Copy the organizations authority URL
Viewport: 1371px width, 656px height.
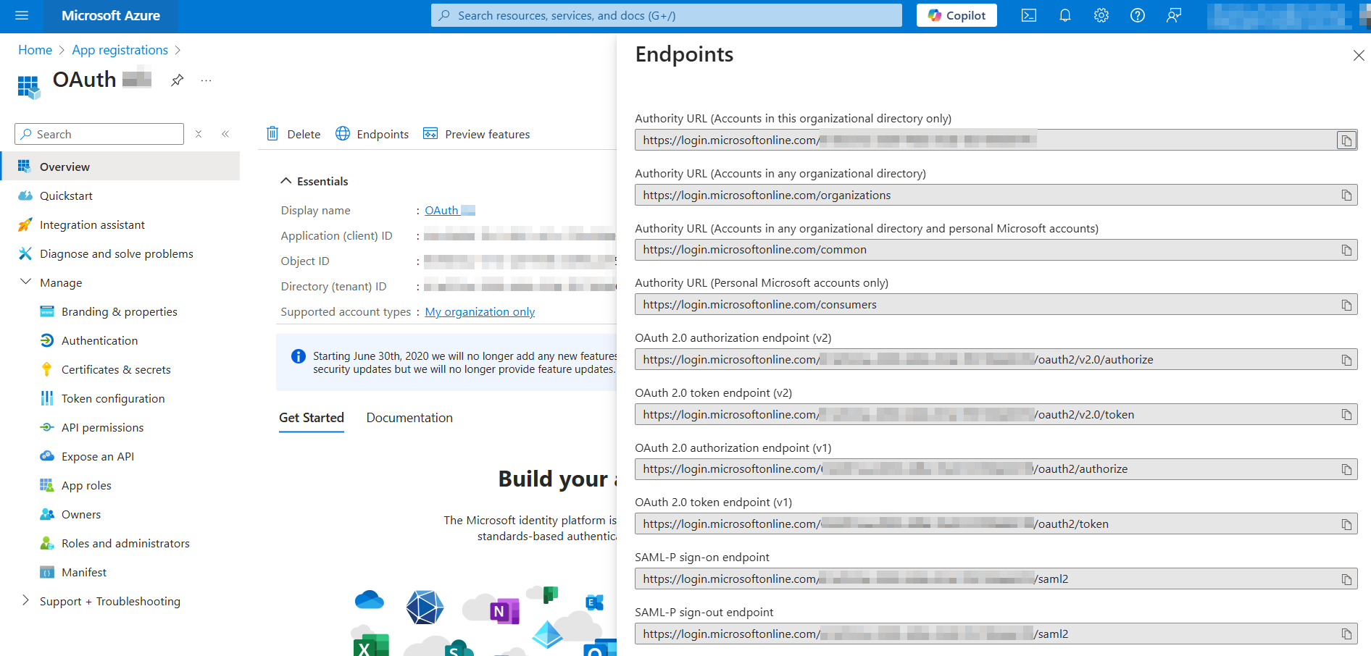[1346, 195]
